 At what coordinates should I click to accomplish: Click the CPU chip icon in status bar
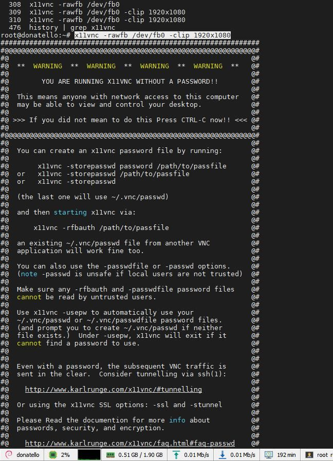(x=53, y=455)
